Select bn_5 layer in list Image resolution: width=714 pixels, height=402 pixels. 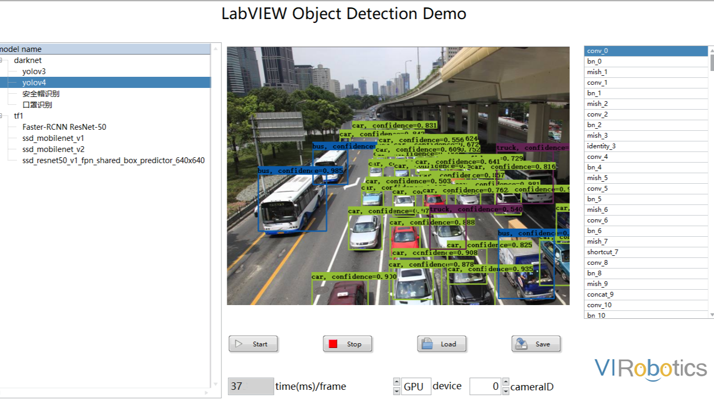click(646, 199)
